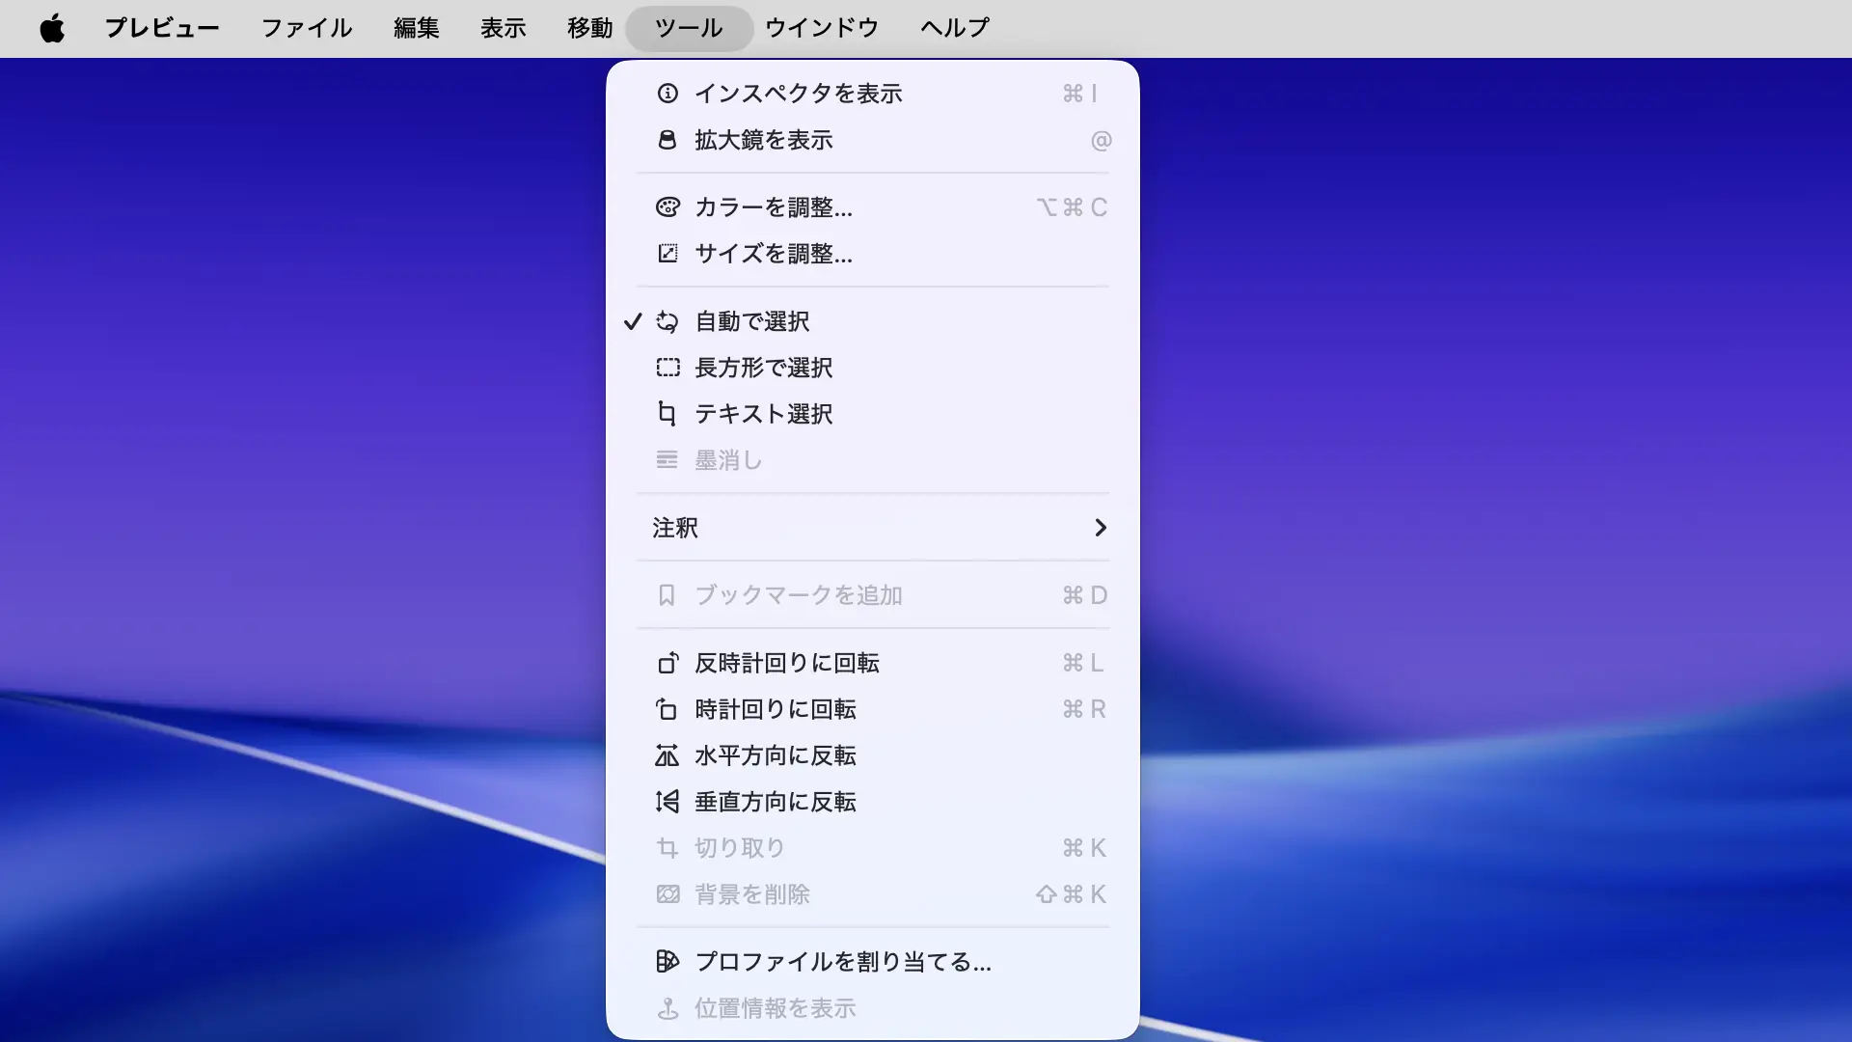Open the ウインドウ menu
This screenshot has width=1852, height=1042.
click(822, 28)
